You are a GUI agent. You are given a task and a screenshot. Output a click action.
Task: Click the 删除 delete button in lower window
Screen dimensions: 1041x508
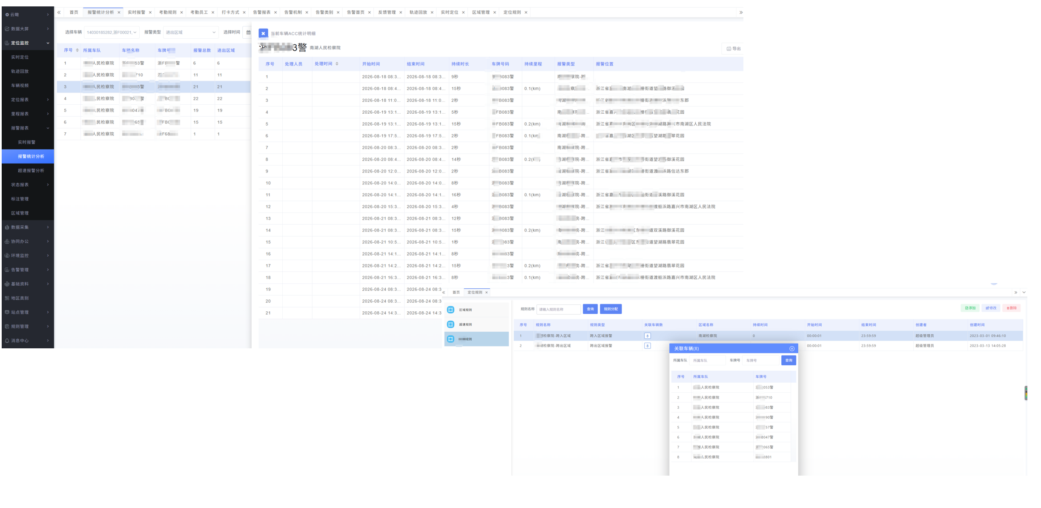click(1011, 308)
